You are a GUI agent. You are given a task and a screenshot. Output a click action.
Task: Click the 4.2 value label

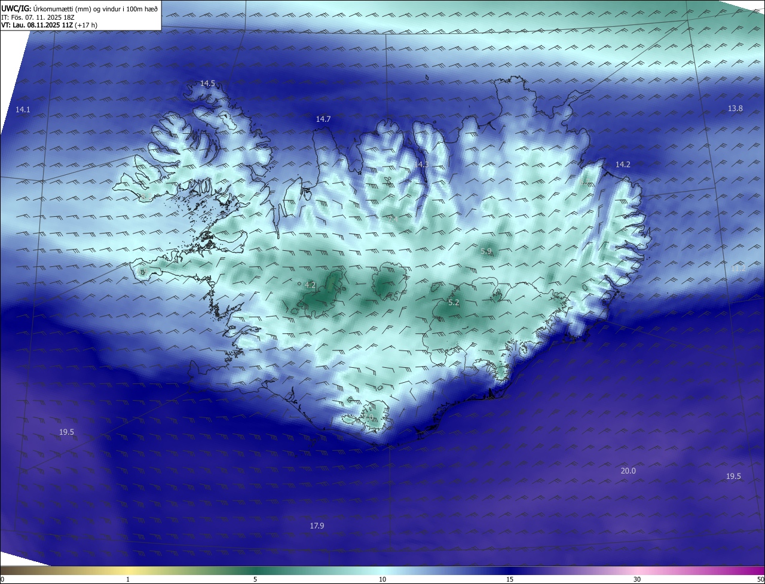click(x=310, y=285)
